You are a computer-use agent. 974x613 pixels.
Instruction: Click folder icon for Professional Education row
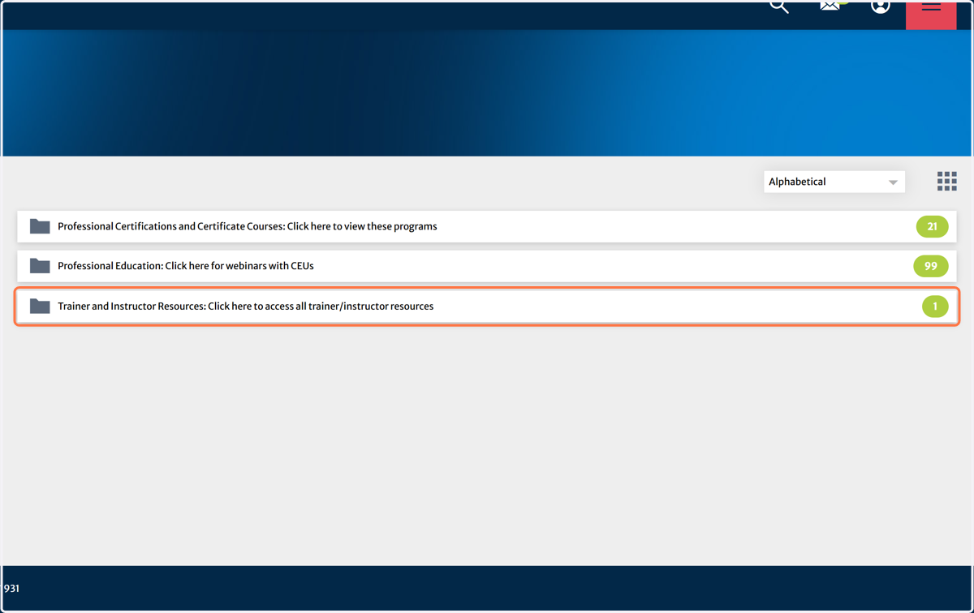pos(40,266)
